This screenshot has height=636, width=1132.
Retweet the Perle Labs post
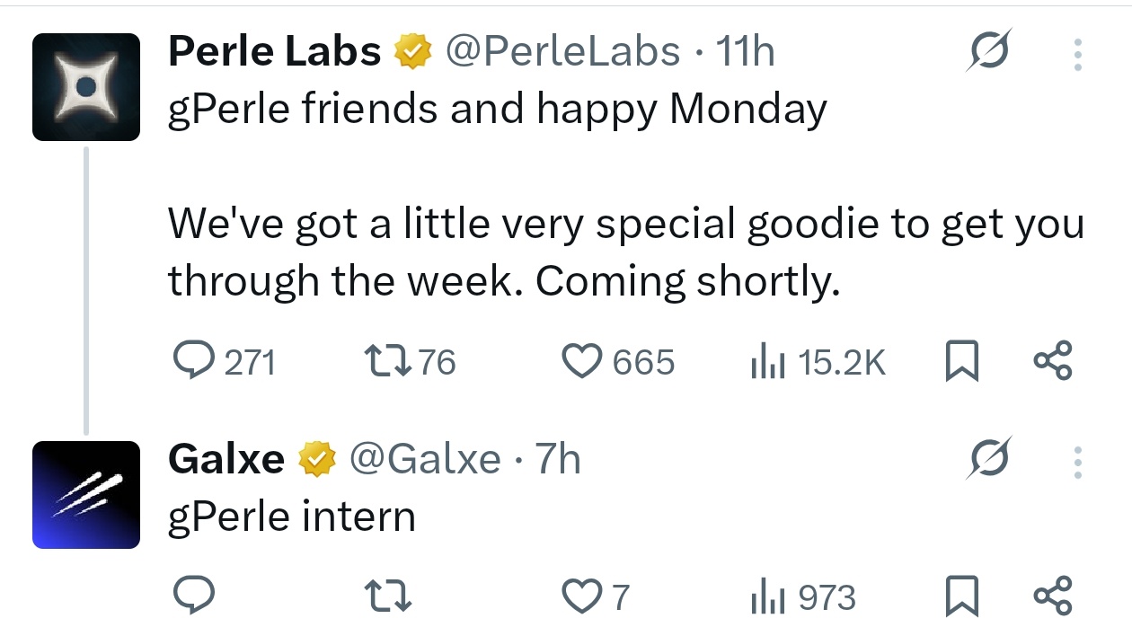[x=388, y=361]
